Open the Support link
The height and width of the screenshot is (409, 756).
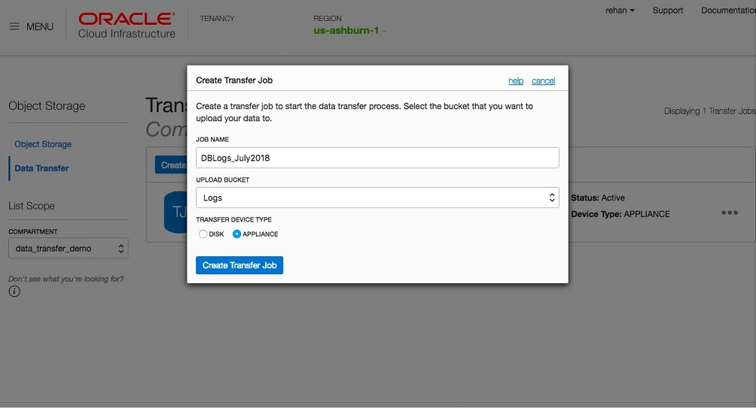[x=668, y=11]
